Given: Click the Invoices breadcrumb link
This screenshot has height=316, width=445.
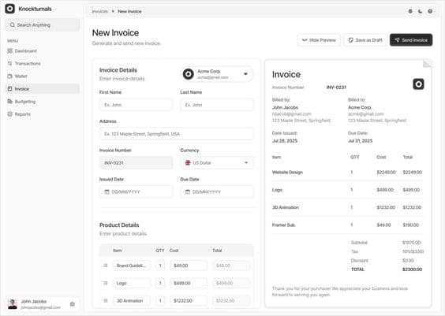Looking at the screenshot, I should point(100,11).
